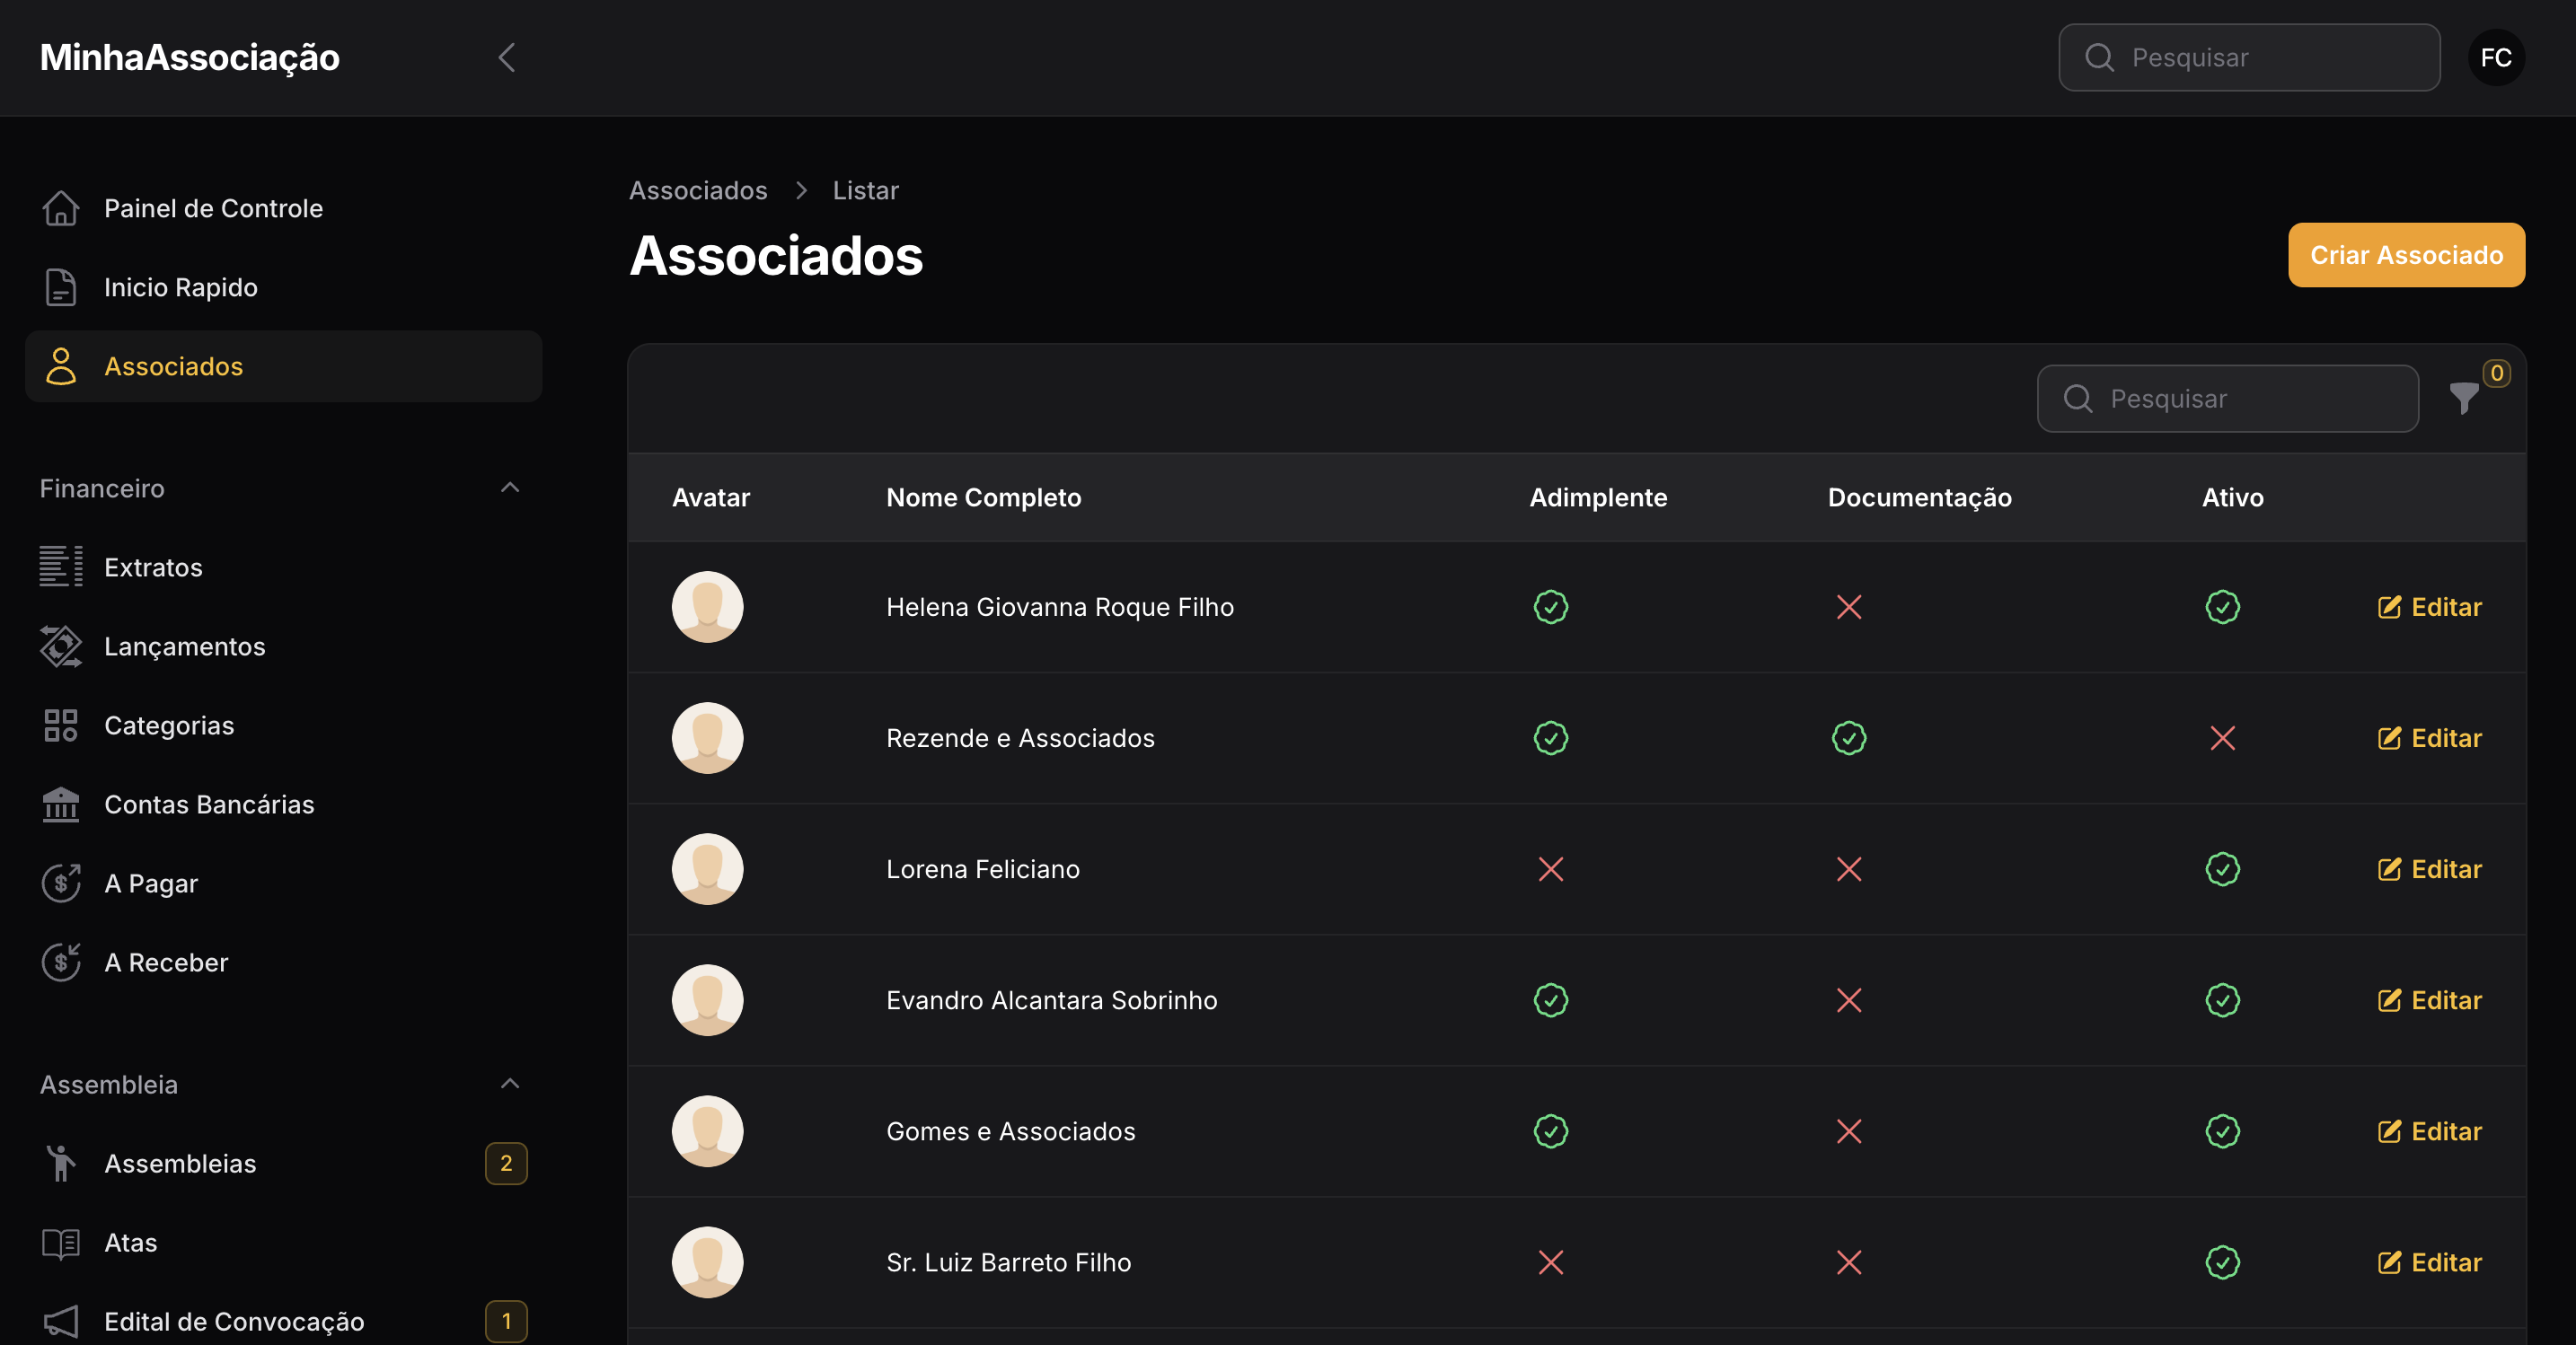Image resolution: width=2576 pixels, height=1345 pixels.
Task: Collapse the Assembleia section
Action: (x=510, y=1084)
